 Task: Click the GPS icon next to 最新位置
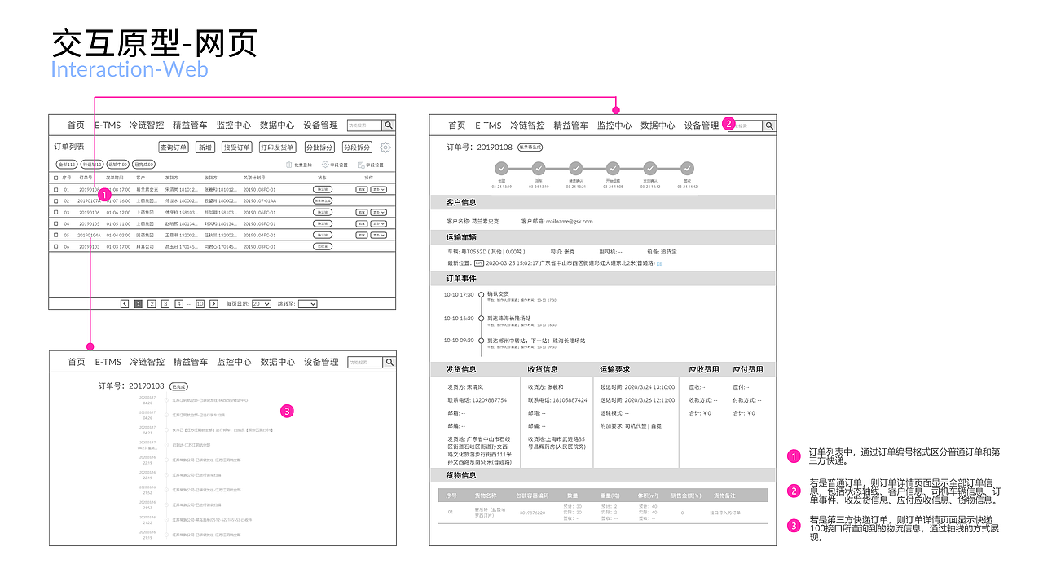(x=479, y=263)
